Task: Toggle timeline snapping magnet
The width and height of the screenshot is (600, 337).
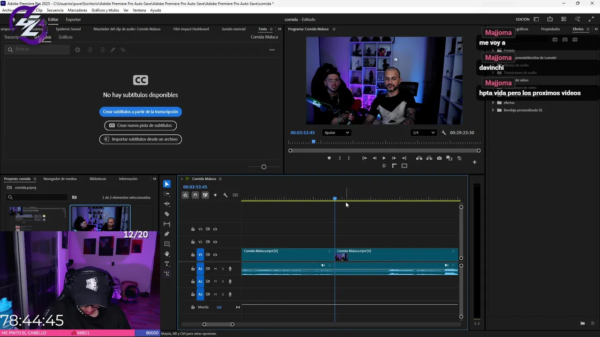Action: tap(195, 195)
